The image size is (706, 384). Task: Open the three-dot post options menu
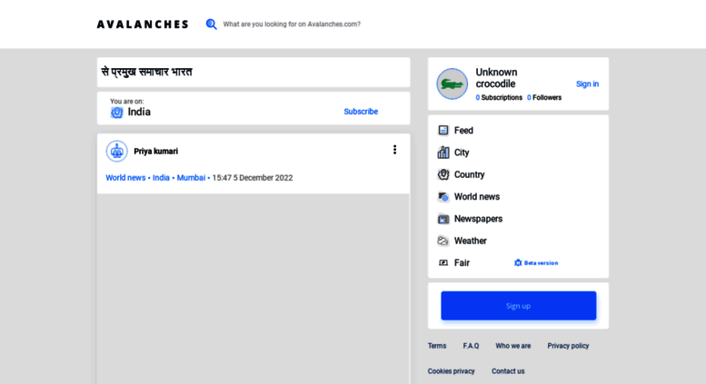[x=395, y=150]
